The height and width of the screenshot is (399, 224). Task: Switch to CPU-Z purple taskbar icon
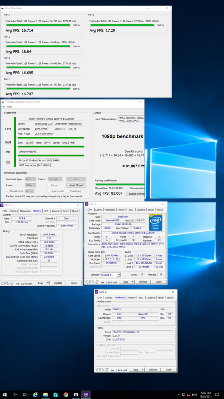(86, 395)
